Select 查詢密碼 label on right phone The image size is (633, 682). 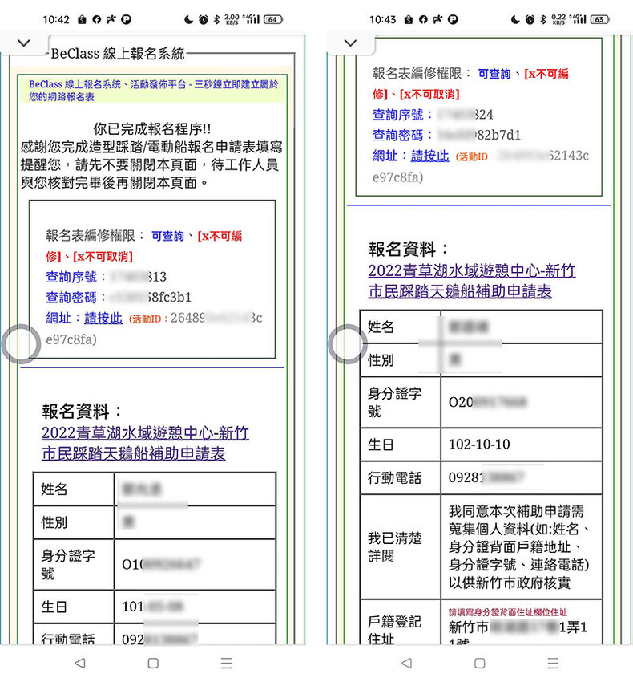[398, 136]
